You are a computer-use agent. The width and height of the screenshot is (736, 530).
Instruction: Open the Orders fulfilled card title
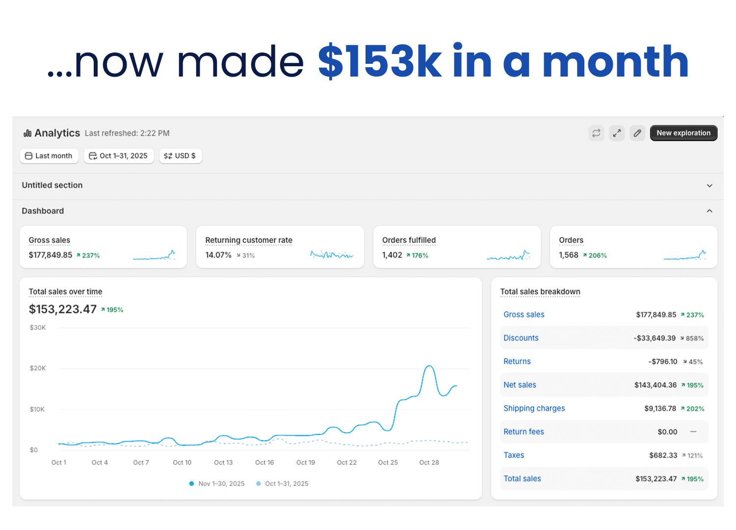pyautogui.click(x=409, y=240)
